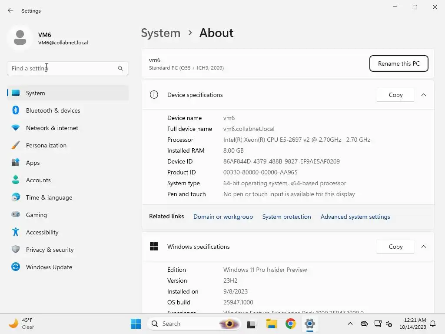445x334 pixels.
Task: Select the Time & language menu entry
Action: point(68,197)
